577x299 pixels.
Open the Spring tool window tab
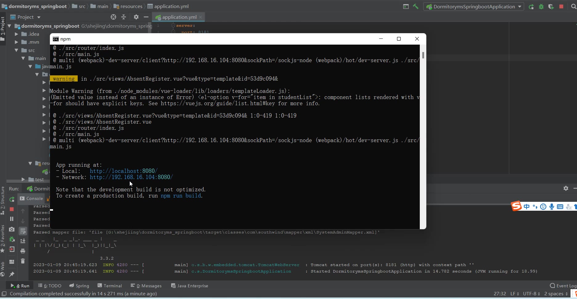tap(79, 286)
